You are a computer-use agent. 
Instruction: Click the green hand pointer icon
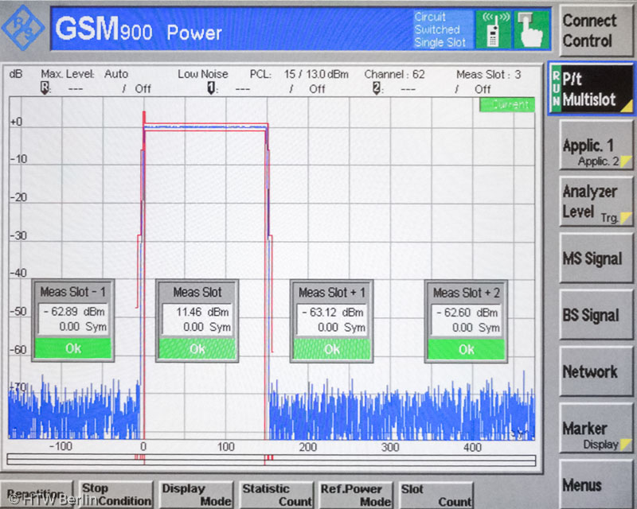(x=530, y=29)
